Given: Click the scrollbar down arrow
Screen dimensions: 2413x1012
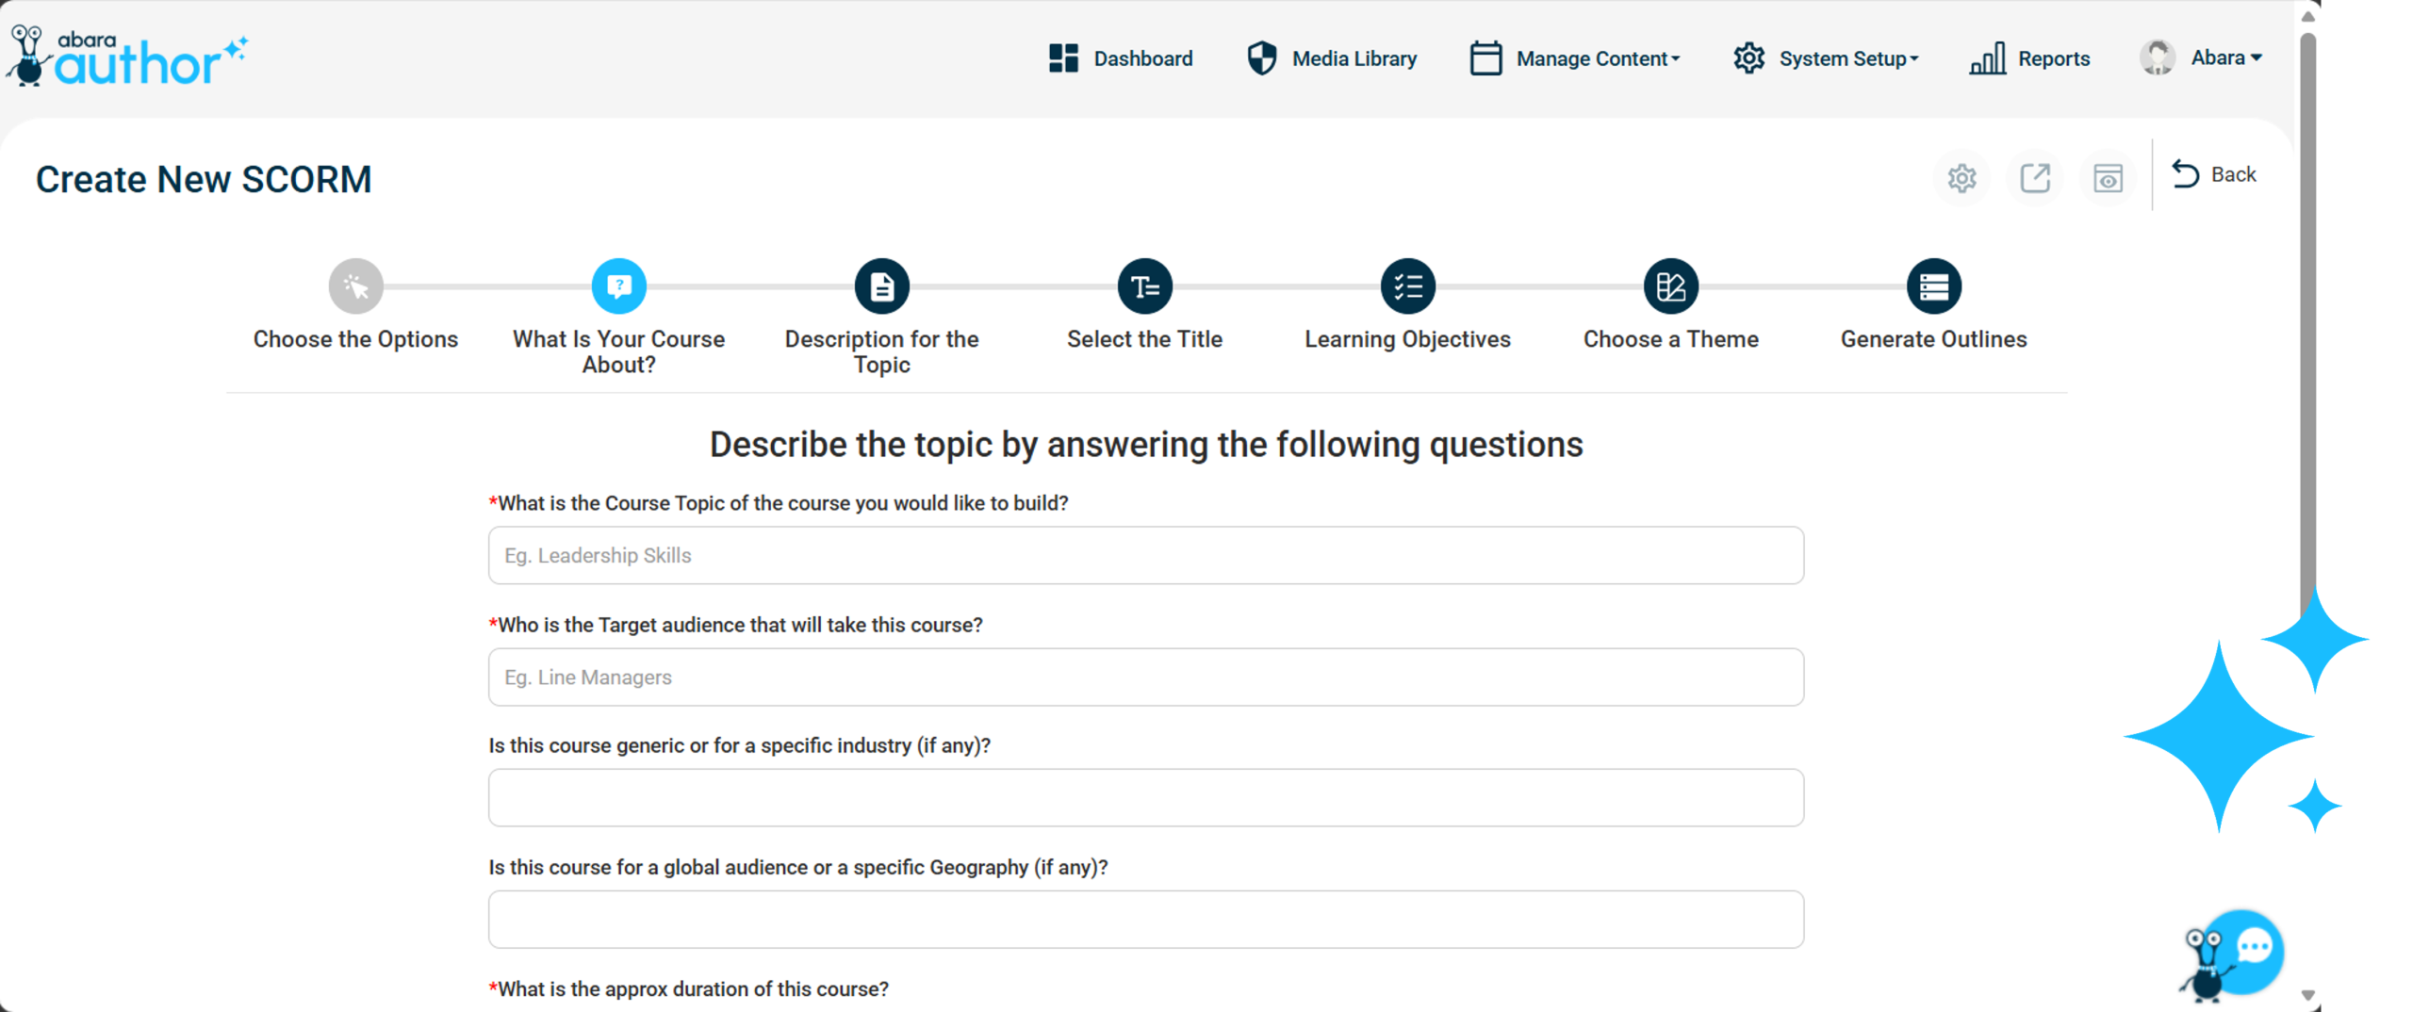Looking at the screenshot, I should 2306,995.
